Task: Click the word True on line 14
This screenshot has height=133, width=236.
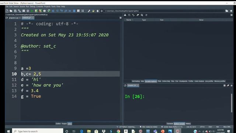Action: point(36,96)
